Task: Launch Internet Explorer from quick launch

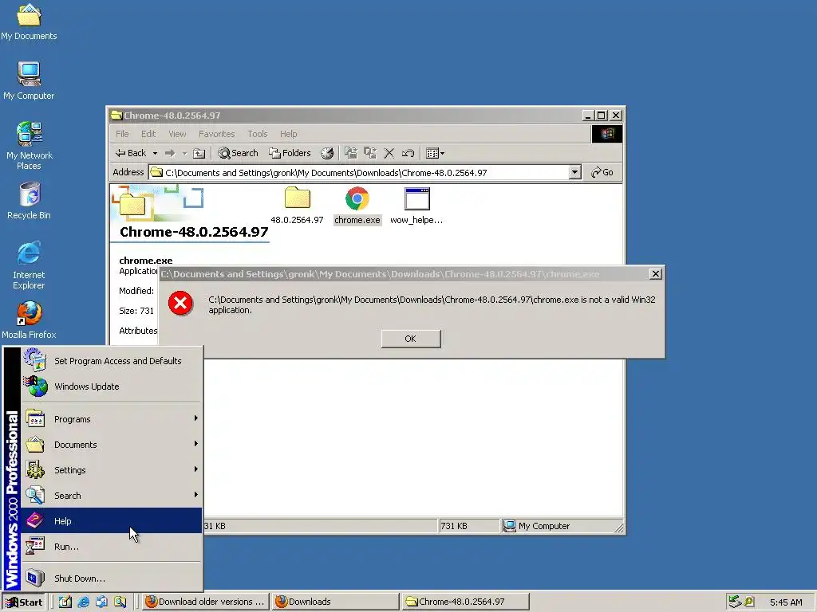Action: 83,602
